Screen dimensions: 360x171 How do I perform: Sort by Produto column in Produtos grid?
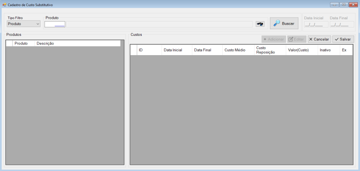[x=24, y=44]
